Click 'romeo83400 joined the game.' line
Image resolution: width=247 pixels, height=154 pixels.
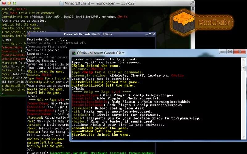click(100, 128)
